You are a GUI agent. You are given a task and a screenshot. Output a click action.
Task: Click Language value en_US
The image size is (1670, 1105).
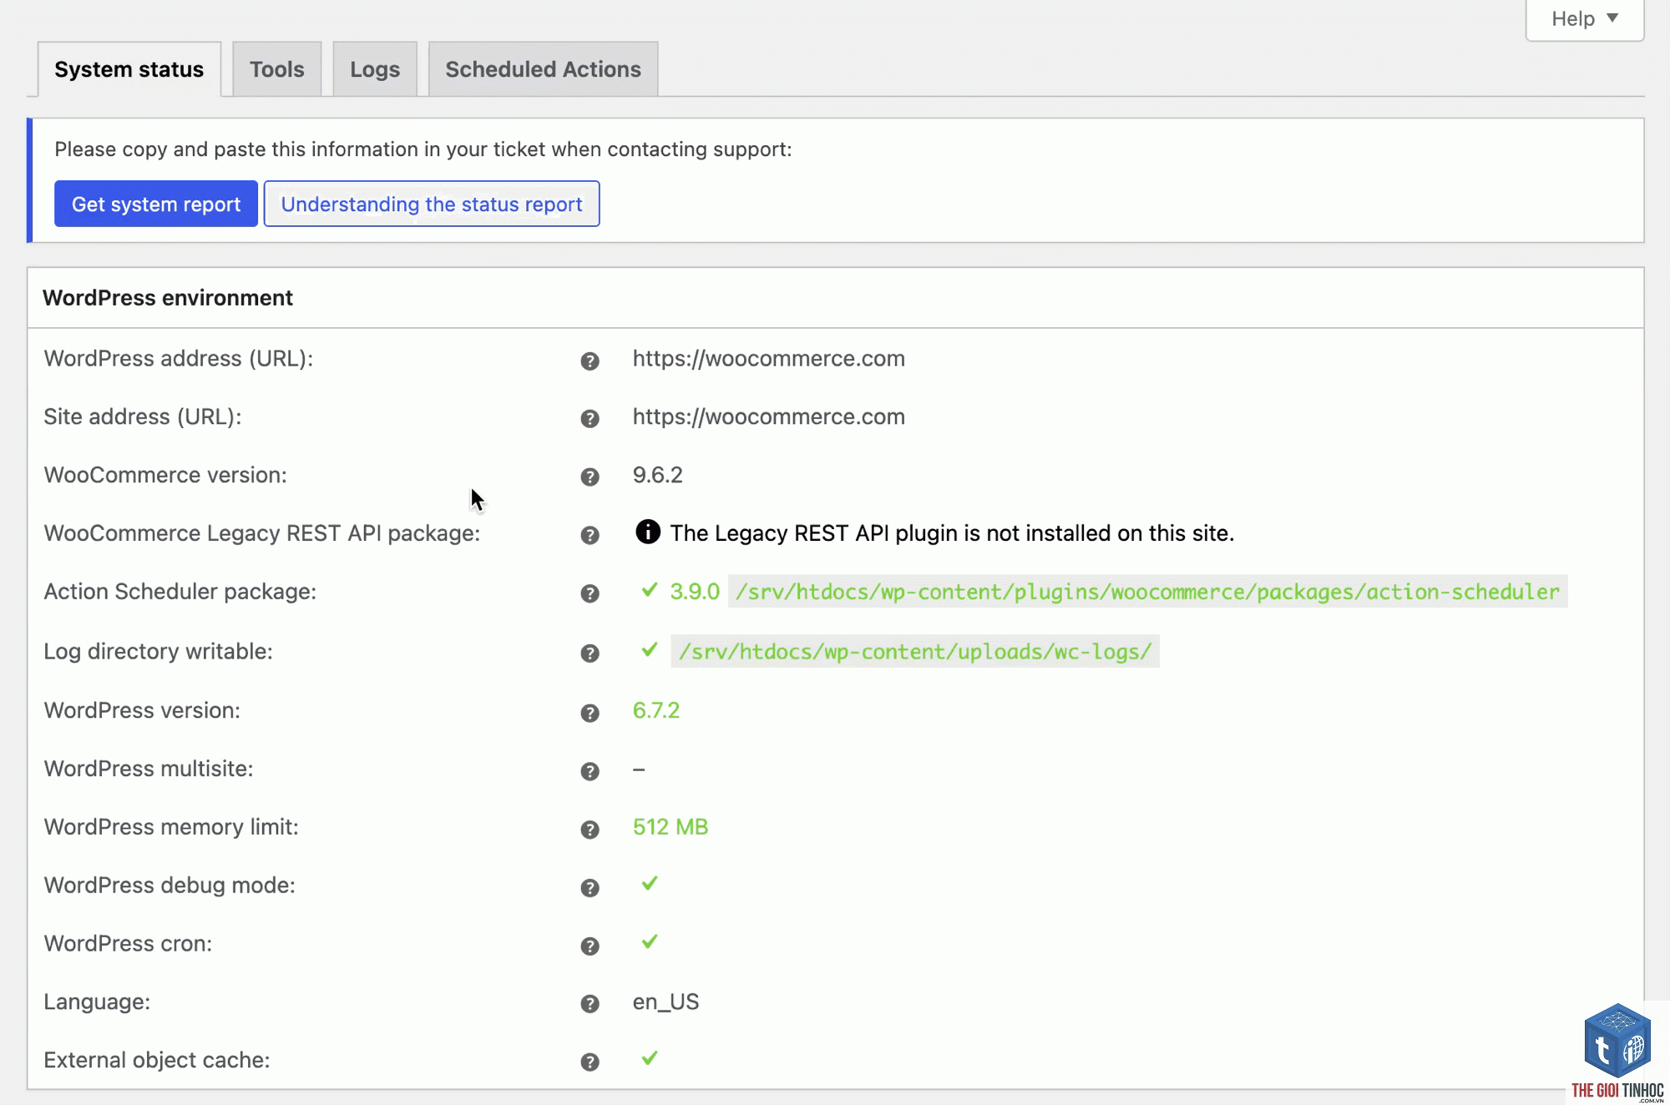[x=665, y=1002]
